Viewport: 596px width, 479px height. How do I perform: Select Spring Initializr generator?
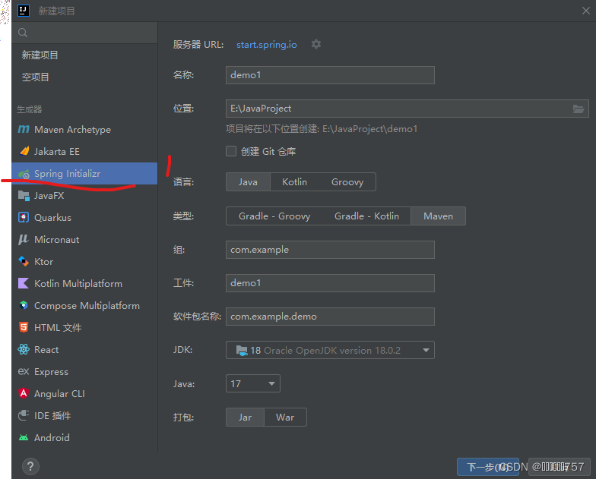coord(84,173)
